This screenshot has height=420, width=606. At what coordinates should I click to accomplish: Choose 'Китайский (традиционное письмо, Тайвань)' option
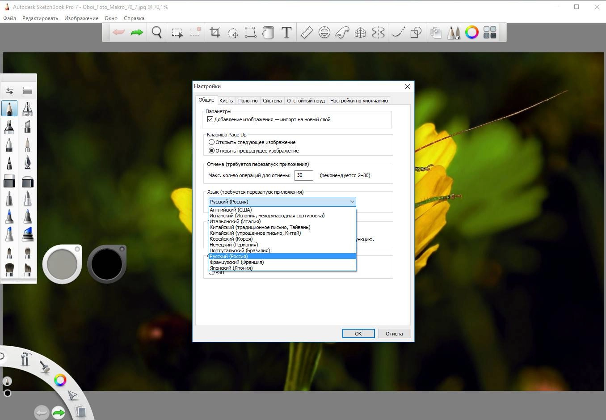pyautogui.click(x=282, y=227)
